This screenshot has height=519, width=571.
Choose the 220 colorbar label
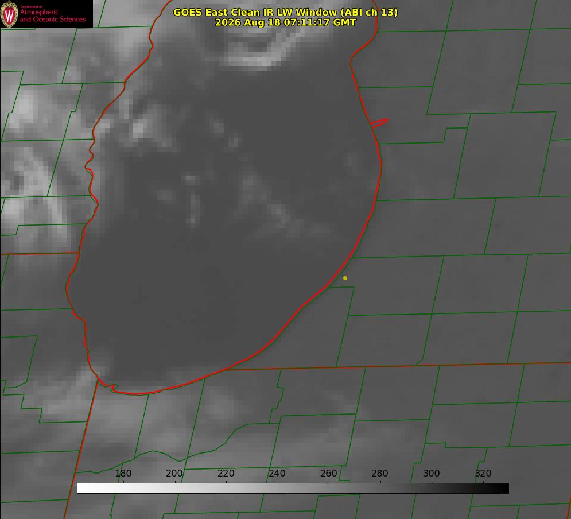pyautogui.click(x=226, y=473)
